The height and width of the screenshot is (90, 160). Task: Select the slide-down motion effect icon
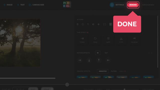[x=89, y=60]
